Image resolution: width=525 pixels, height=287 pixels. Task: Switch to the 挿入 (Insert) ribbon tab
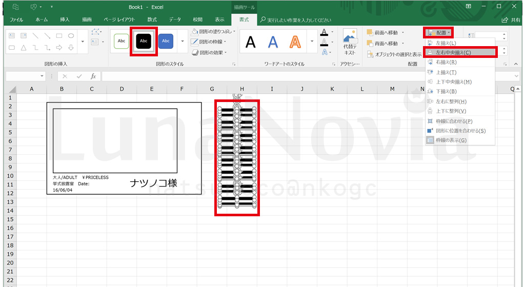[65, 19]
